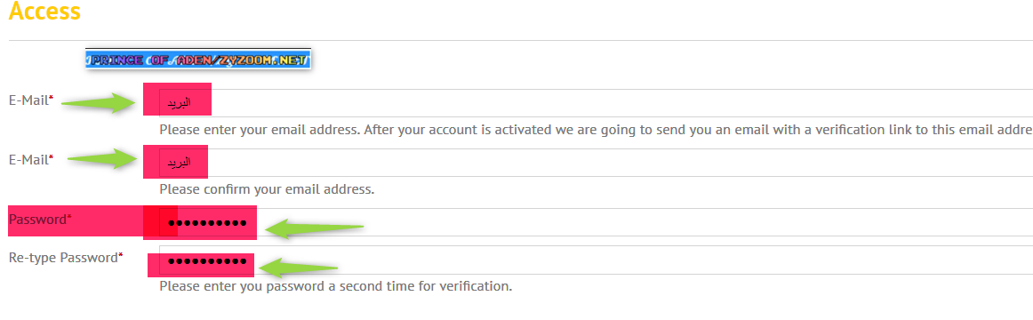Image resolution: width=1033 pixels, height=320 pixels.
Task: Click 'Please confirm your email address' hint
Action: (267, 189)
